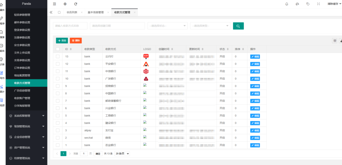Expand 企业信息管理 sidebar section

(x=26, y=137)
